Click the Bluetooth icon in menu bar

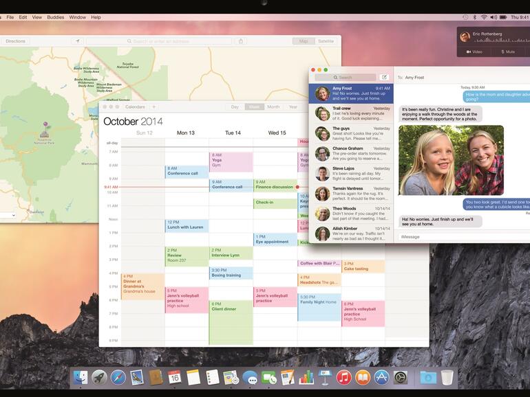pyautogui.click(x=474, y=17)
